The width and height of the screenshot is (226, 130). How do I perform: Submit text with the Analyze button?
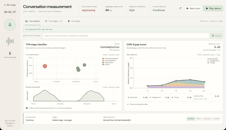(216, 36)
